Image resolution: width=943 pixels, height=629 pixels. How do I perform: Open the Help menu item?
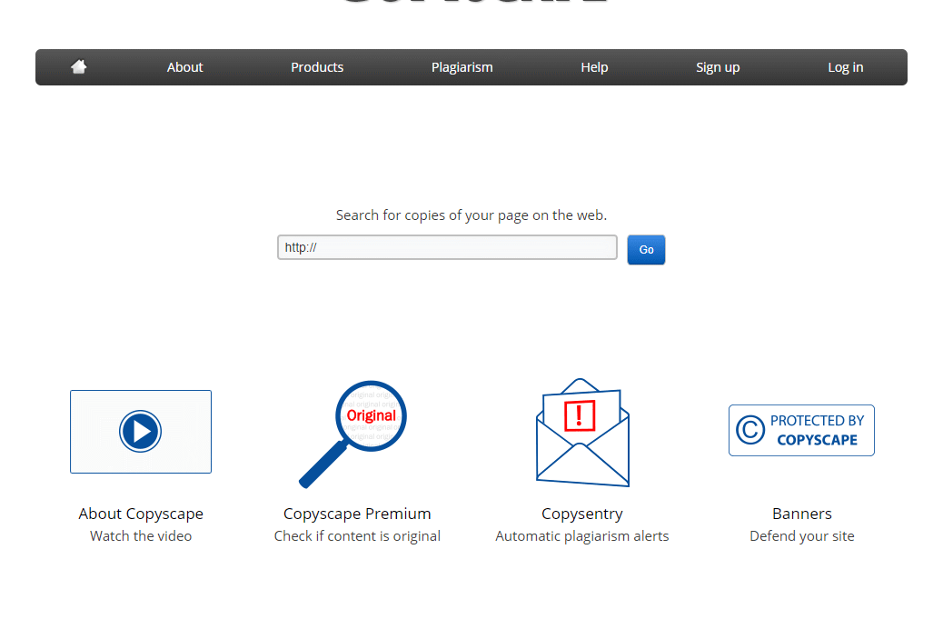pyautogui.click(x=594, y=67)
